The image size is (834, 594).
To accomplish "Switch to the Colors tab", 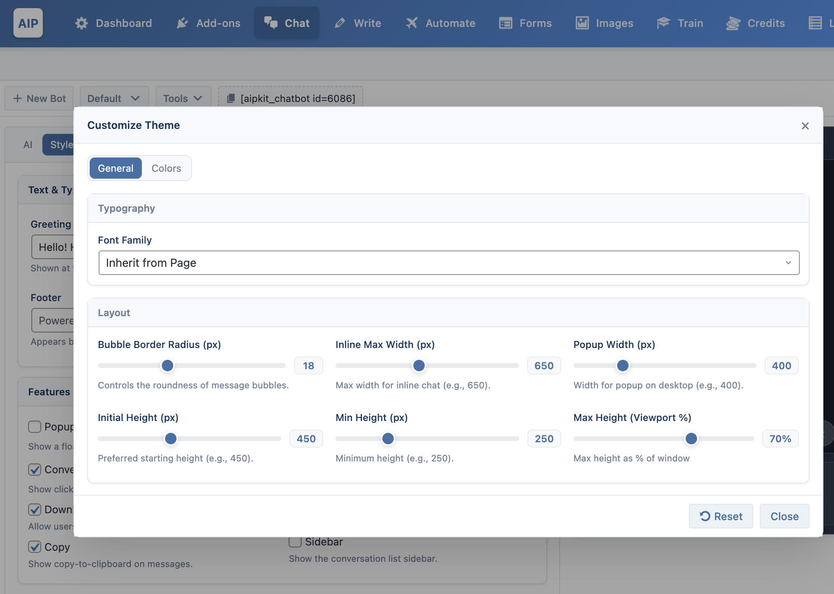I will click(x=166, y=168).
